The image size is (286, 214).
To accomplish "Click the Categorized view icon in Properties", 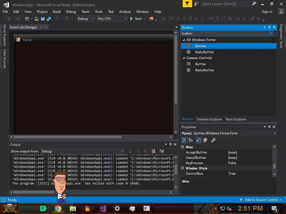I will (184, 140).
